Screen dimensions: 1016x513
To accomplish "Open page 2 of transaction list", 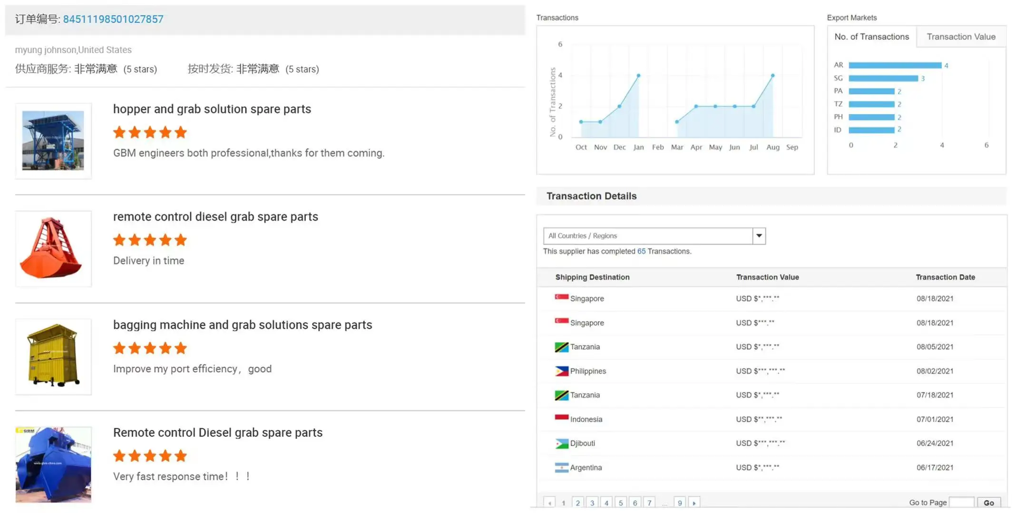I will (x=578, y=503).
